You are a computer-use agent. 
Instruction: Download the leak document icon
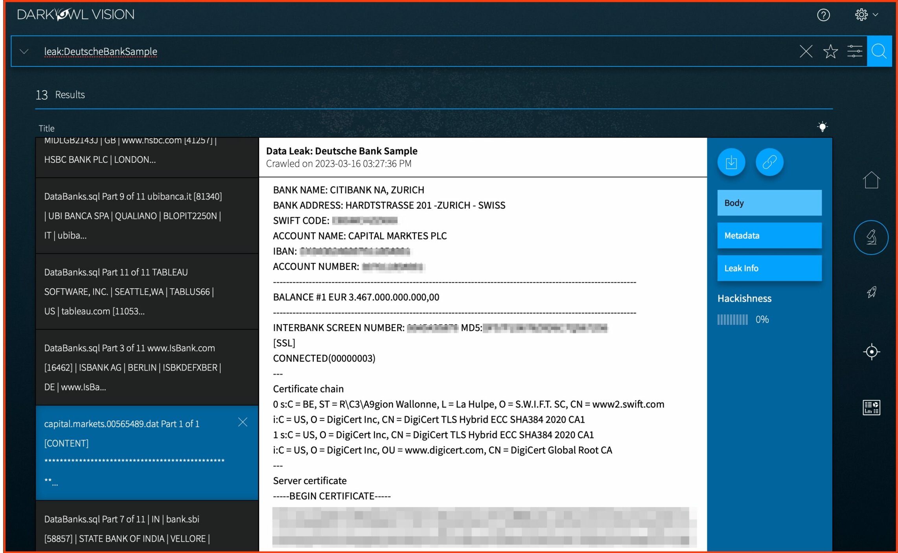tap(731, 162)
